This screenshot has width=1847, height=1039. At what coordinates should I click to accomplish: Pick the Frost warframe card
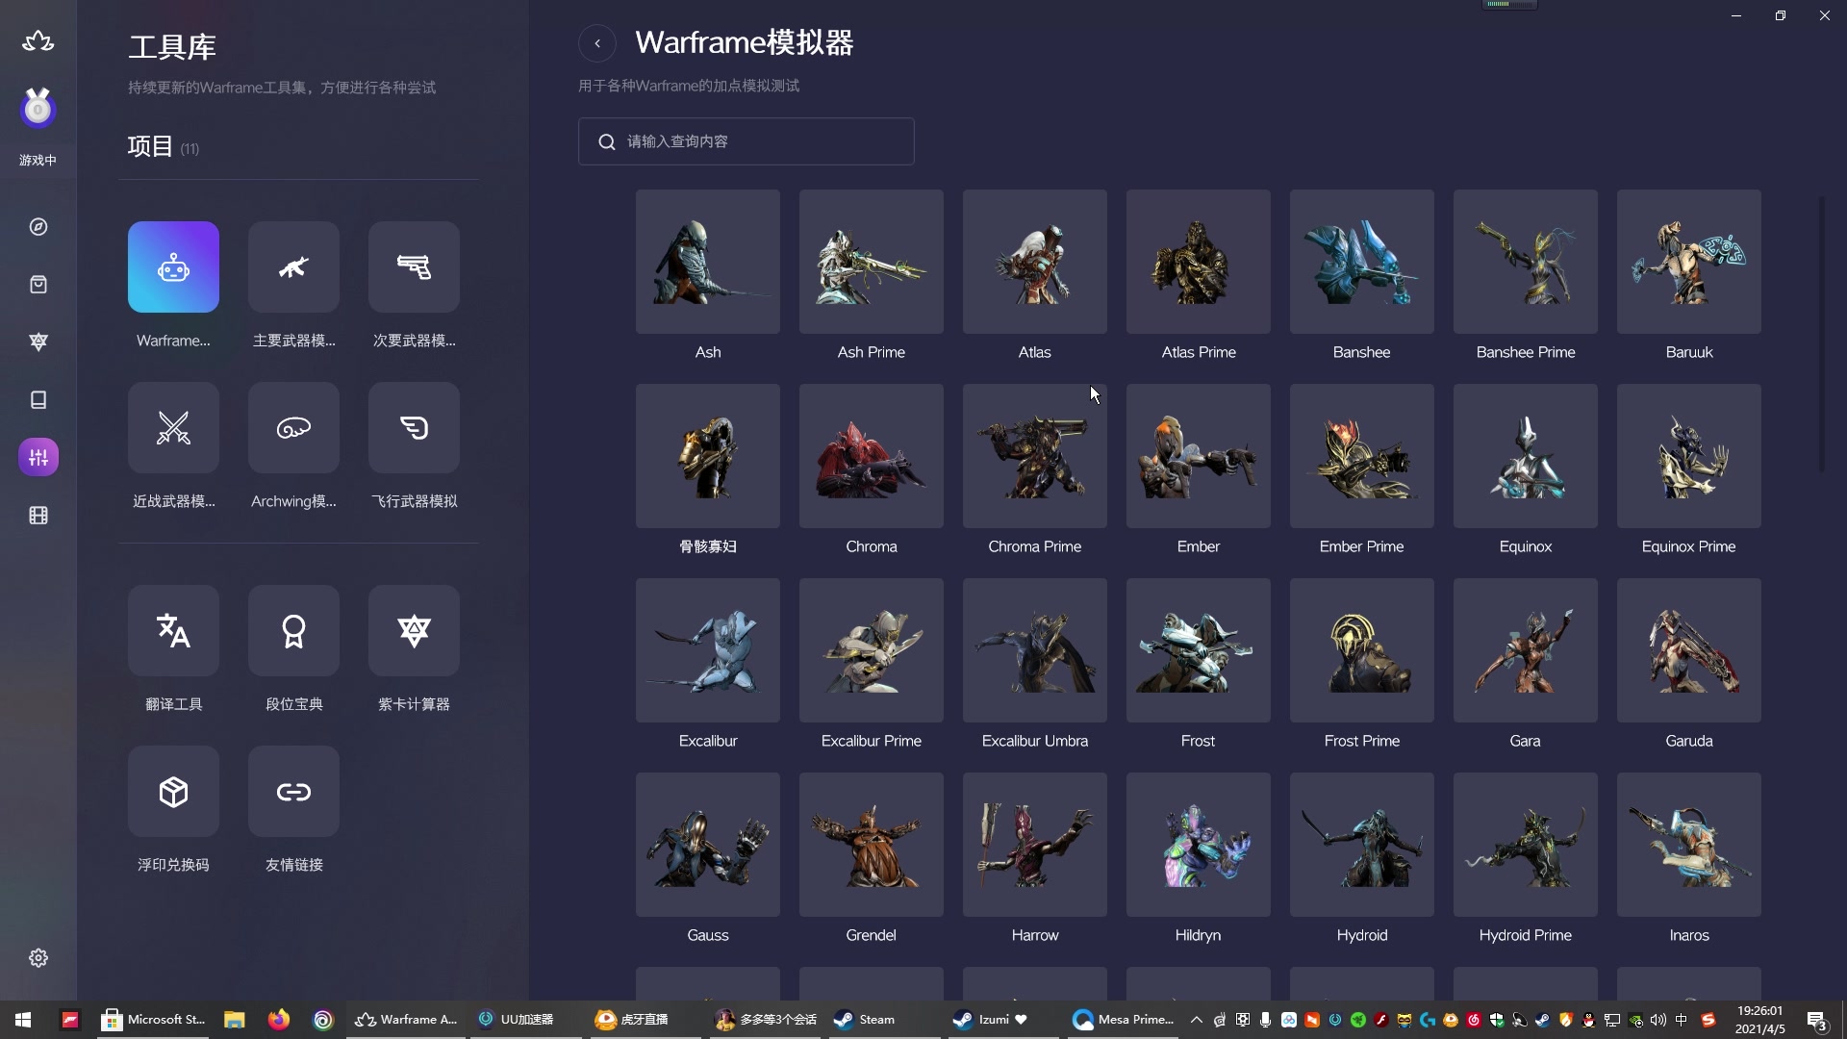pos(1199,650)
